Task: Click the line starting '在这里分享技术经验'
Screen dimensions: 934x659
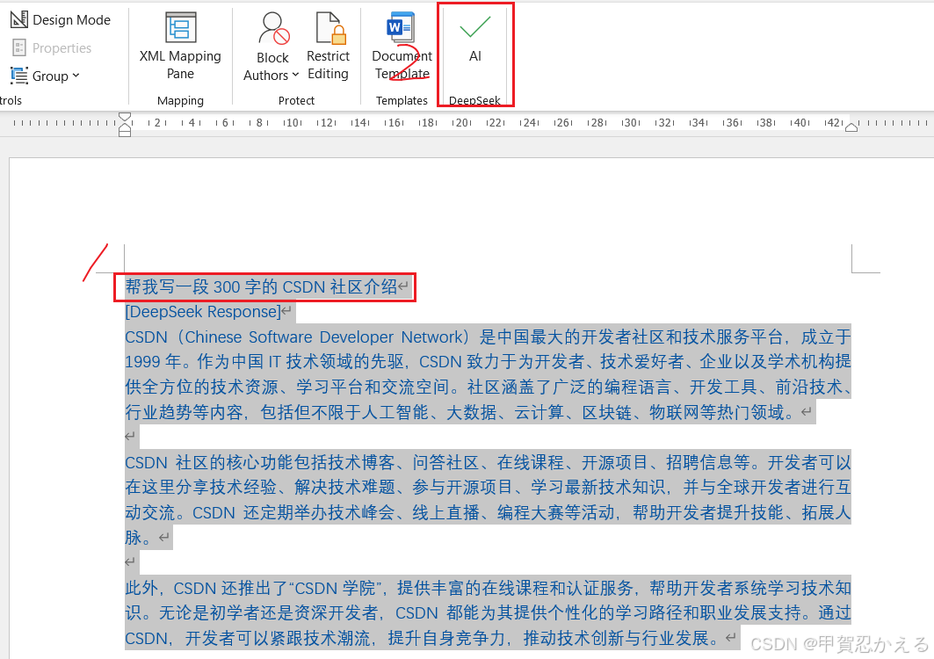Action: (x=488, y=488)
